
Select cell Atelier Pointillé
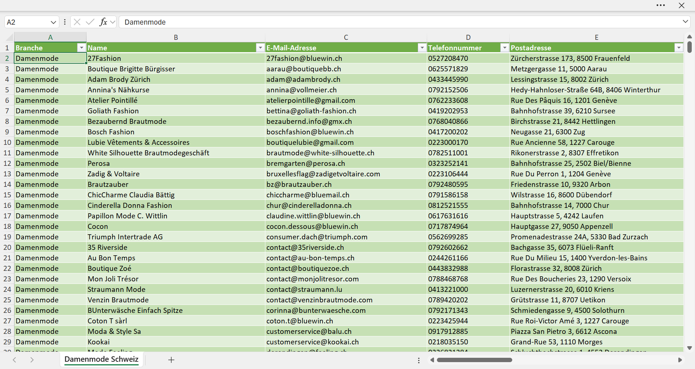(x=176, y=100)
